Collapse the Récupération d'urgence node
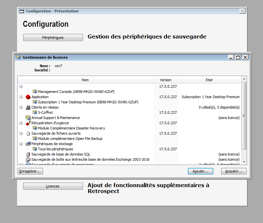Viewport: 263px width, 223px height. 21,123
